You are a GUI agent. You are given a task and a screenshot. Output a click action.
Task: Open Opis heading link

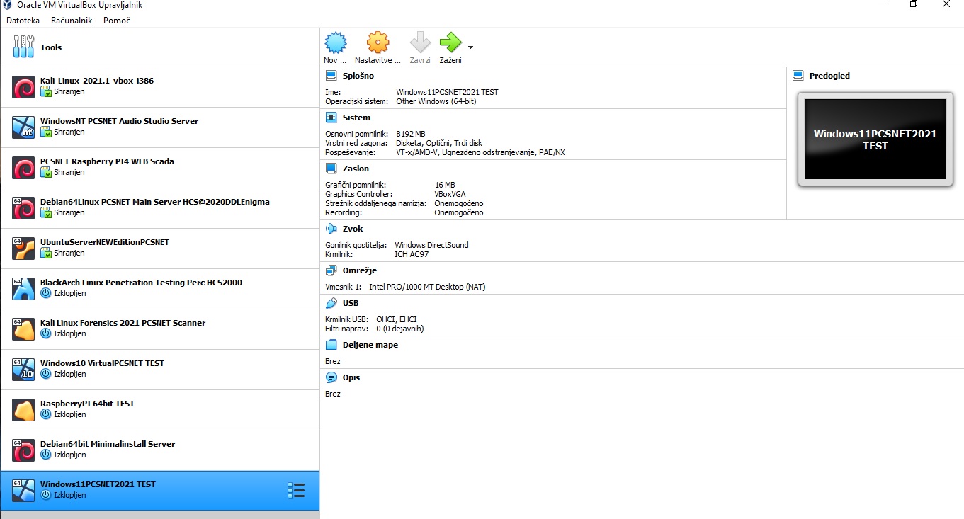351,377
